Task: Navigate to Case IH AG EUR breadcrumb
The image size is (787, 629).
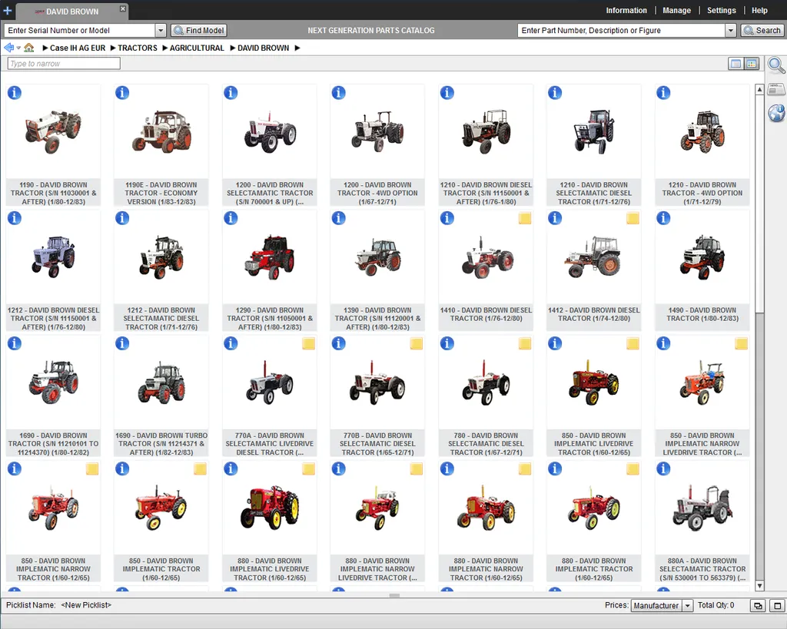Action: [78, 48]
